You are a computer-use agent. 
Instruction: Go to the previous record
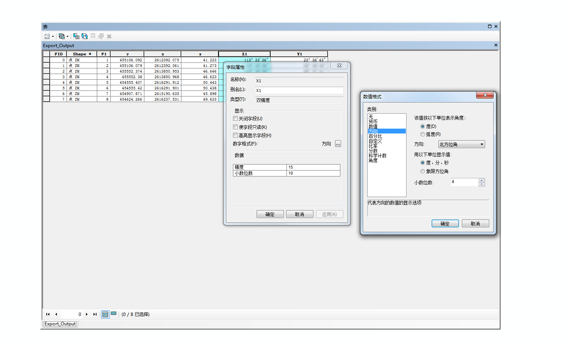(x=56, y=314)
